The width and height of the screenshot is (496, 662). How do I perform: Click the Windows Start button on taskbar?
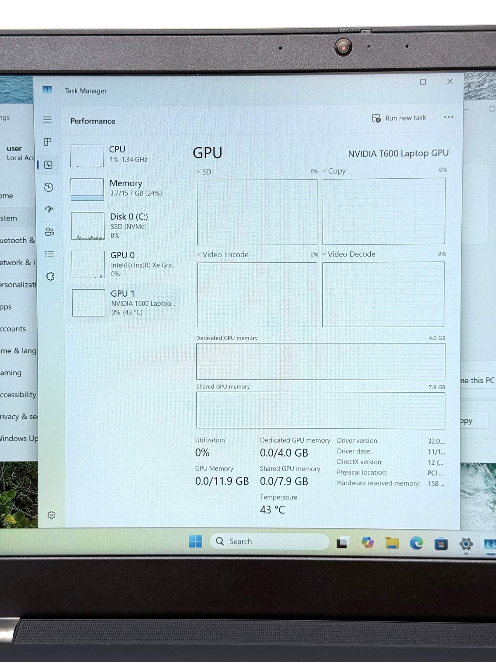[x=196, y=541]
